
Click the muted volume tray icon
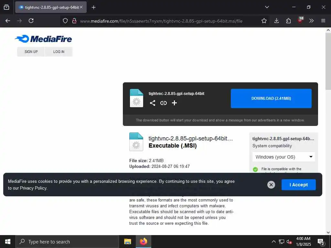coord(289,242)
